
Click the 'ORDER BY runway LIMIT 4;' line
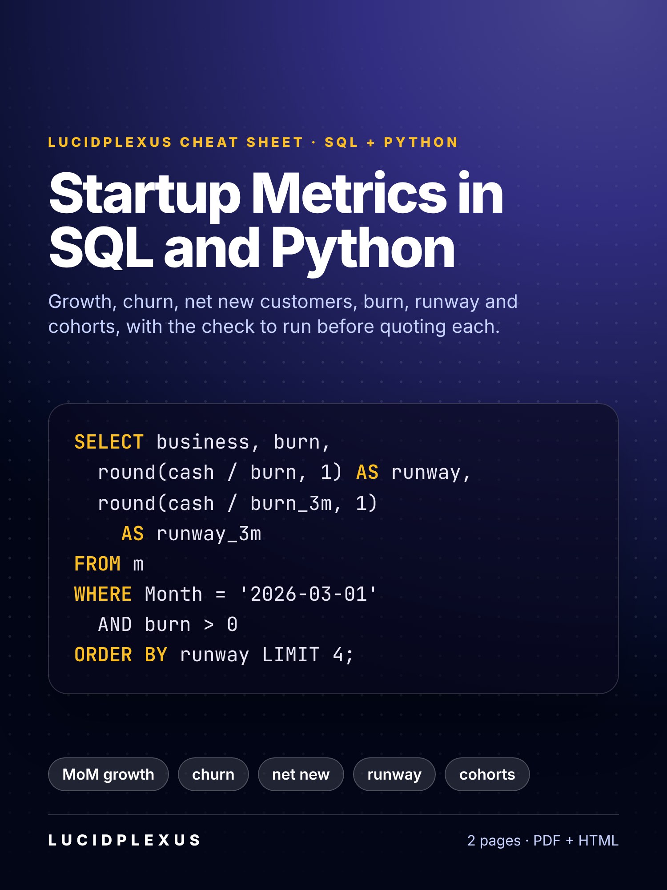coord(214,655)
